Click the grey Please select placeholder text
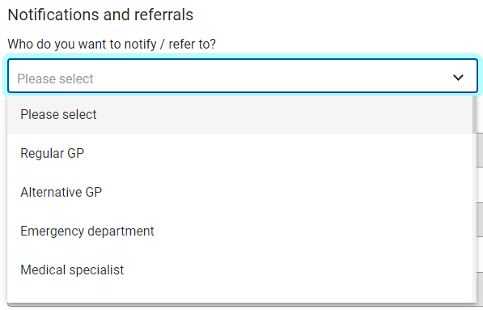Screen dimensions: 483x310 click(55, 79)
